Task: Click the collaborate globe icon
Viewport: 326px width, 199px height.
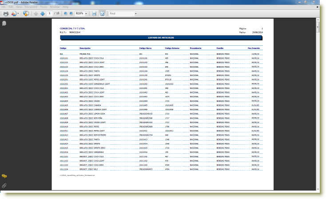Action: (x=26, y=13)
